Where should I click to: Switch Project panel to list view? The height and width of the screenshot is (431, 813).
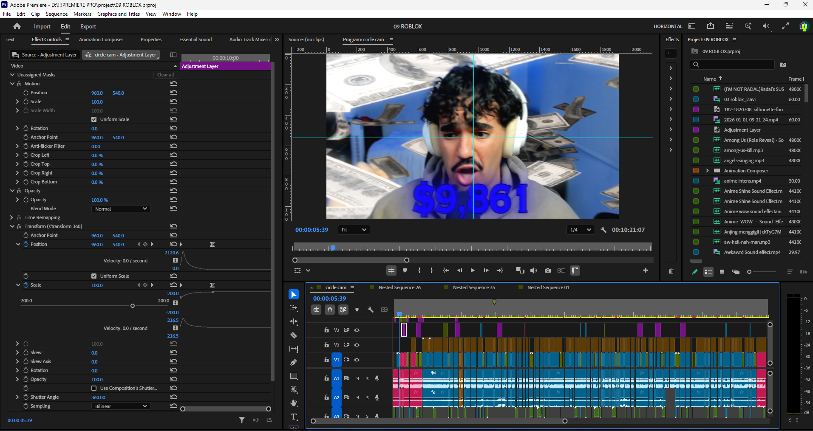click(708, 272)
